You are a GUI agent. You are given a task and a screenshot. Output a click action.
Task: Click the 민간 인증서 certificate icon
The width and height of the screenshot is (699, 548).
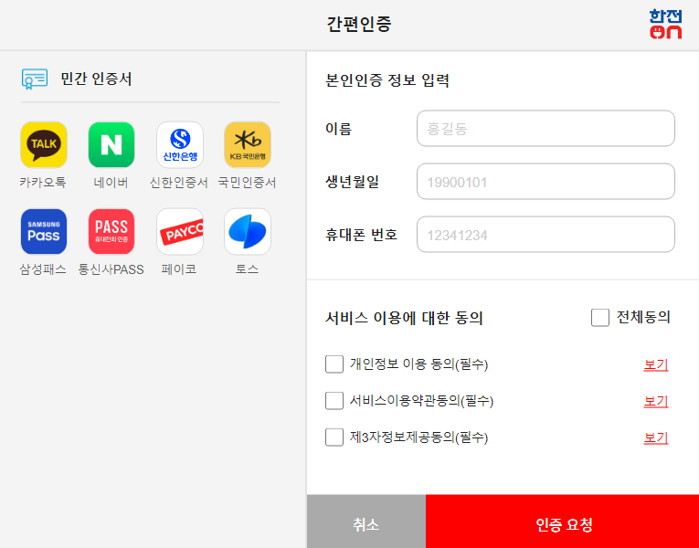[35, 79]
